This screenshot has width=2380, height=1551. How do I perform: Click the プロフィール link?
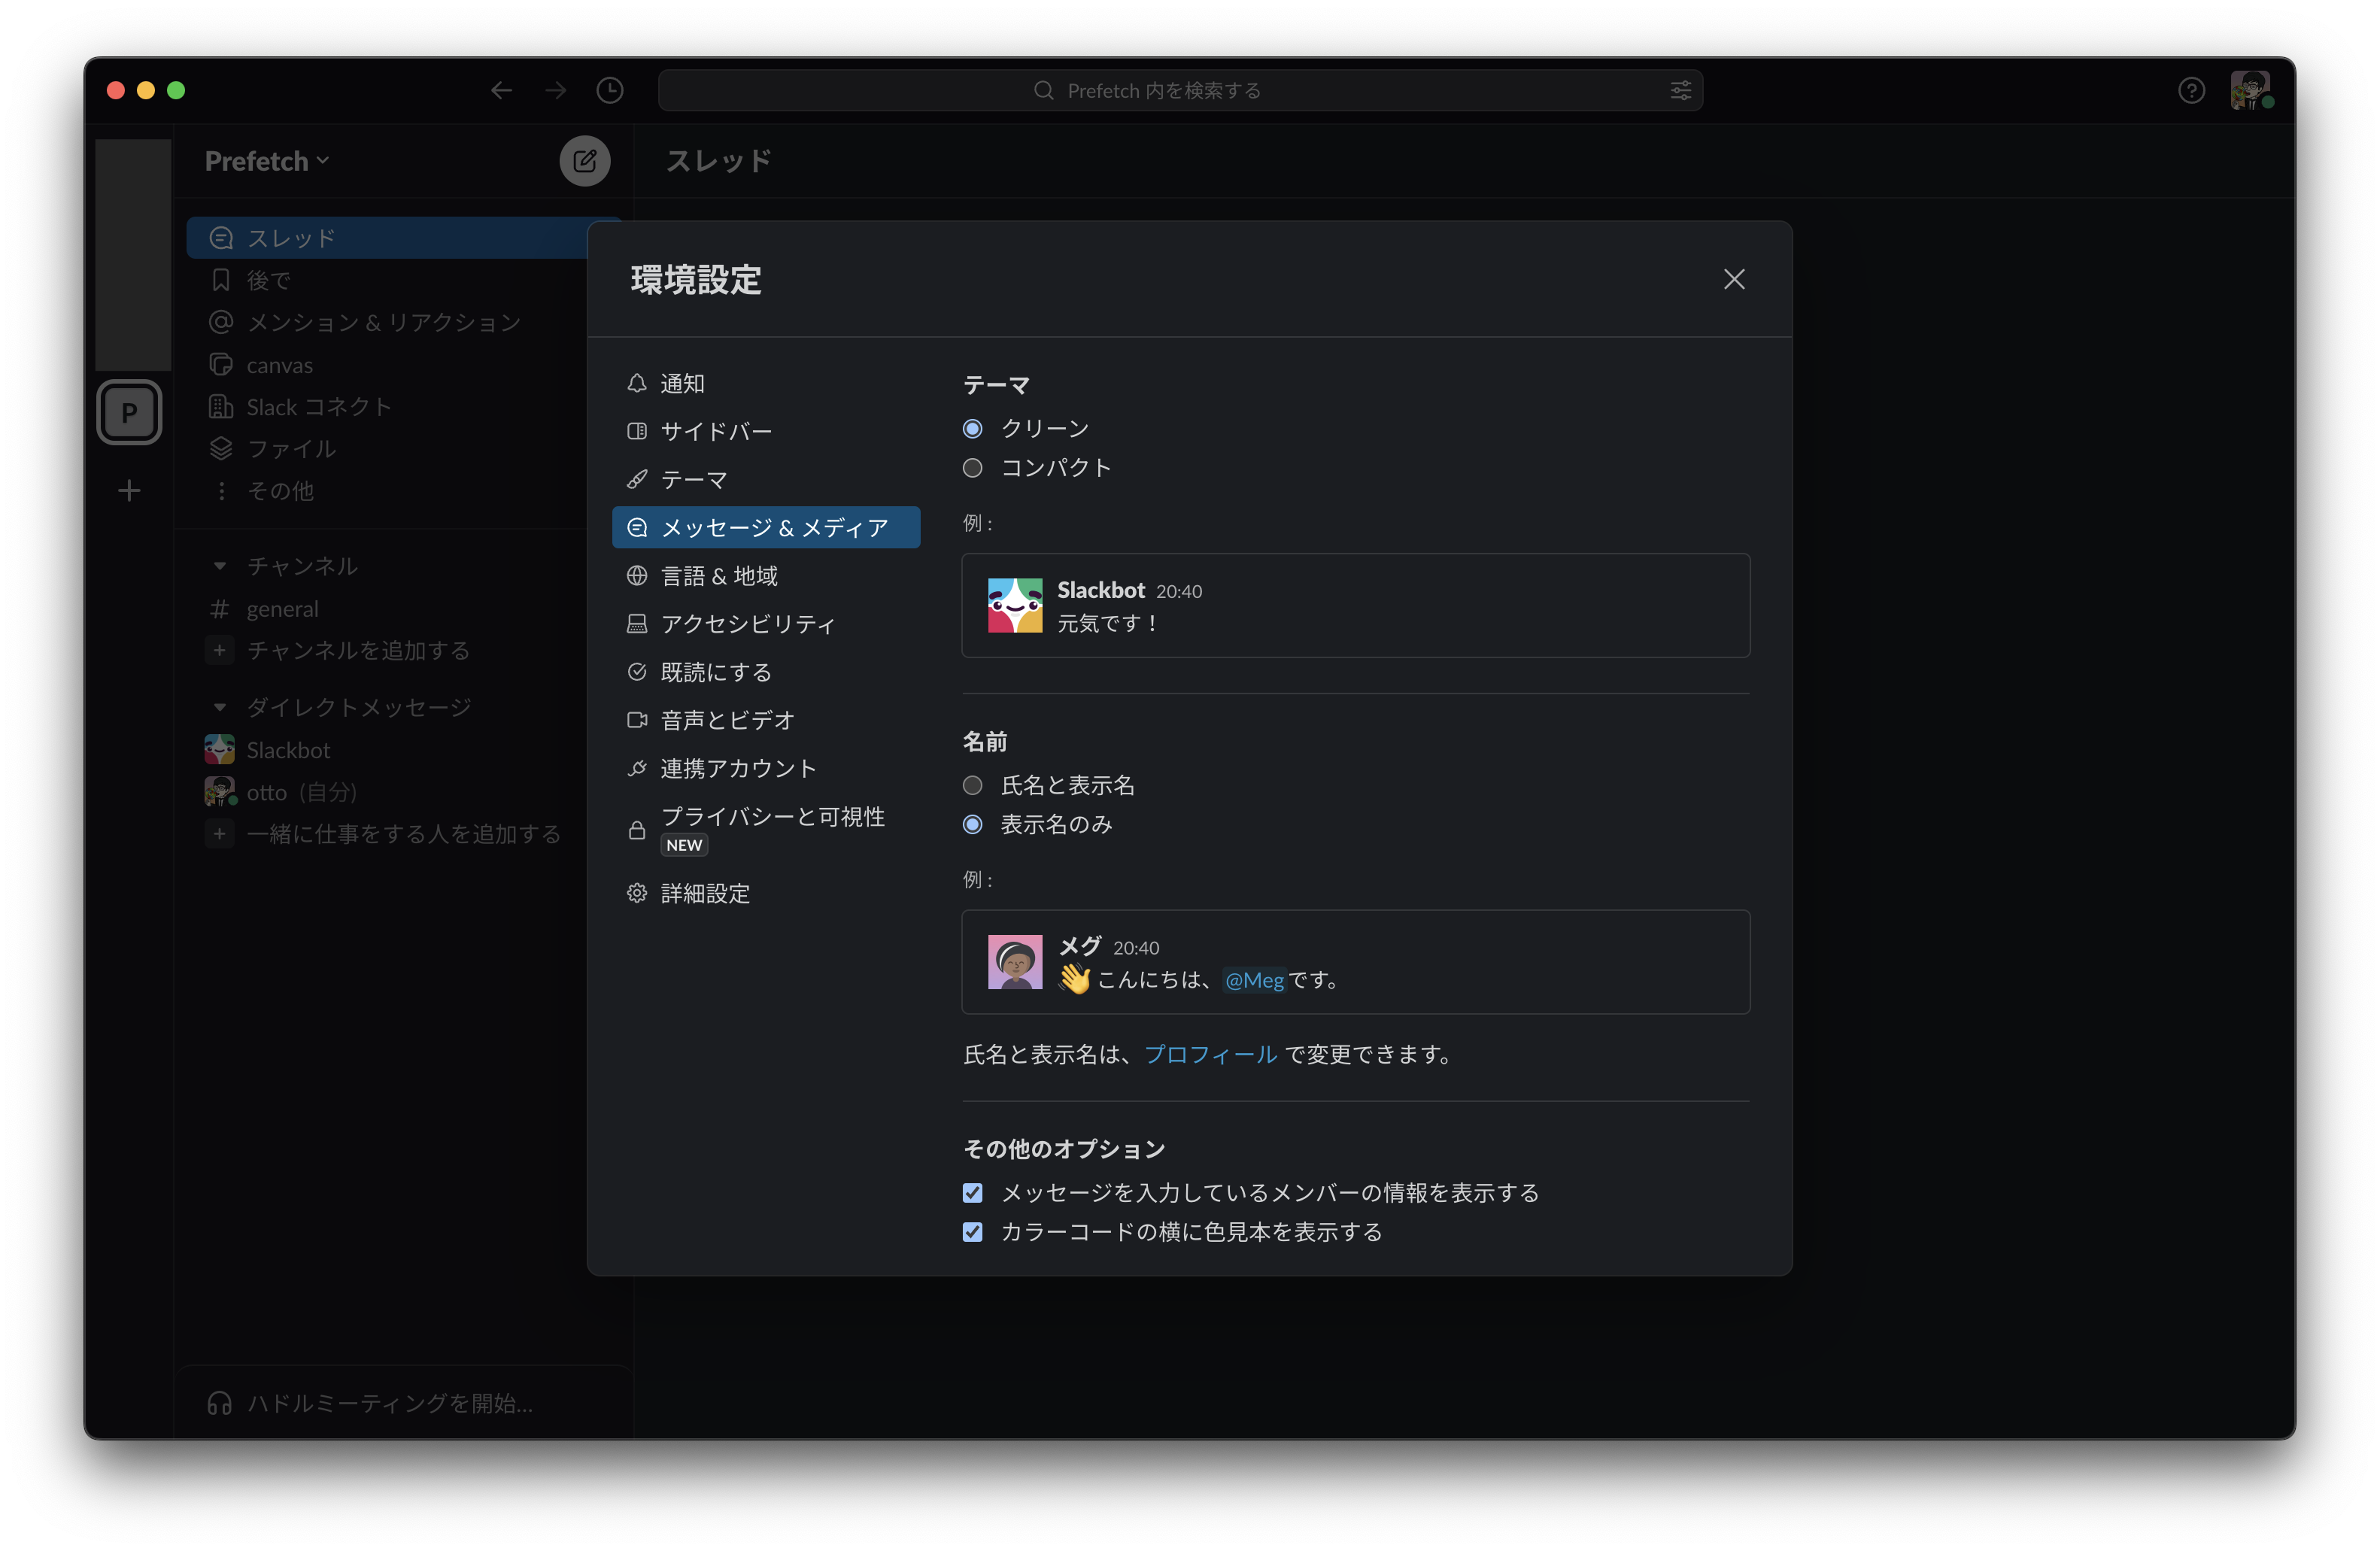pyautogui.click(x=1210, y=1054)
